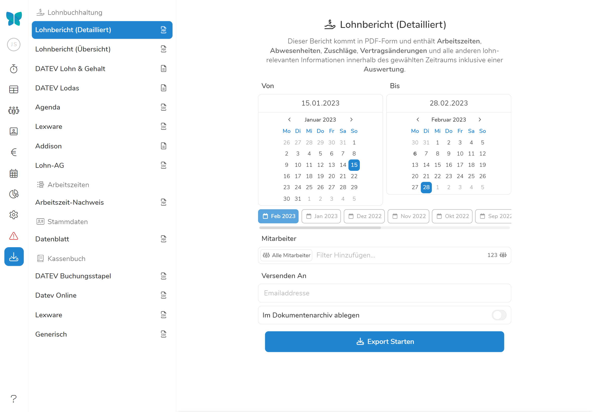The height and width of the screenshot is (412, 593).
Task: Select Datenblatt export entry
Action: pyautogui.click(x=102, y=239)
